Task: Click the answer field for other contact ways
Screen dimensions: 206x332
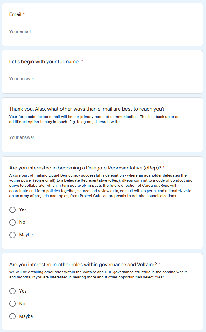Action: [x=56, y=137]
